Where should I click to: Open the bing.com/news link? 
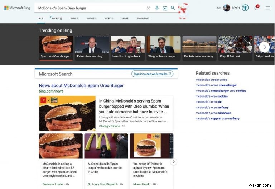(51, 91)
